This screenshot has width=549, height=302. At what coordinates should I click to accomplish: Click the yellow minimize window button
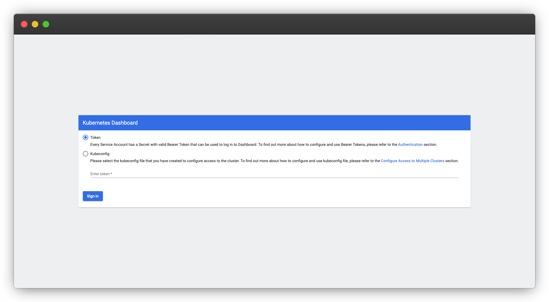(x=35, y=24)
